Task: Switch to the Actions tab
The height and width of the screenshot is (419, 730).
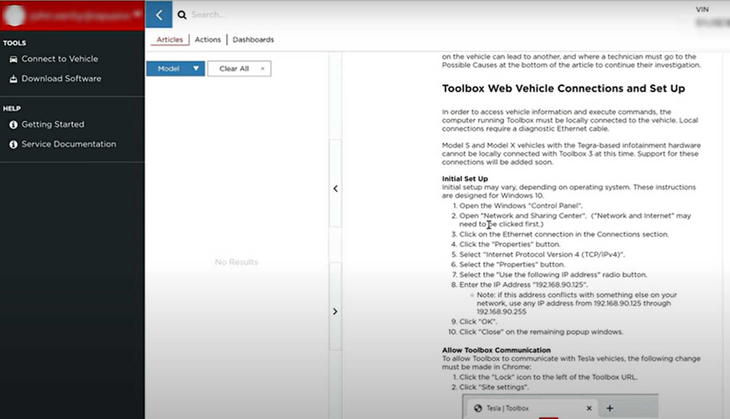Action: 208,39
